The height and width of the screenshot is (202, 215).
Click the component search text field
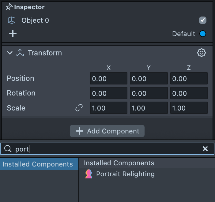107,149
